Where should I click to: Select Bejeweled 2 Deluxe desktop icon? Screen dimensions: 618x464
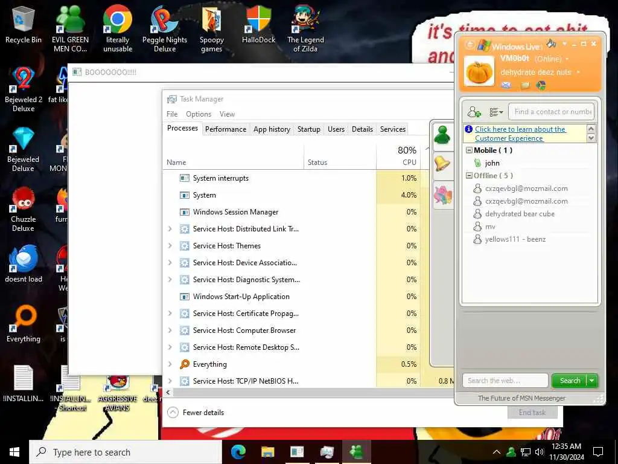(x=24, y=89)
